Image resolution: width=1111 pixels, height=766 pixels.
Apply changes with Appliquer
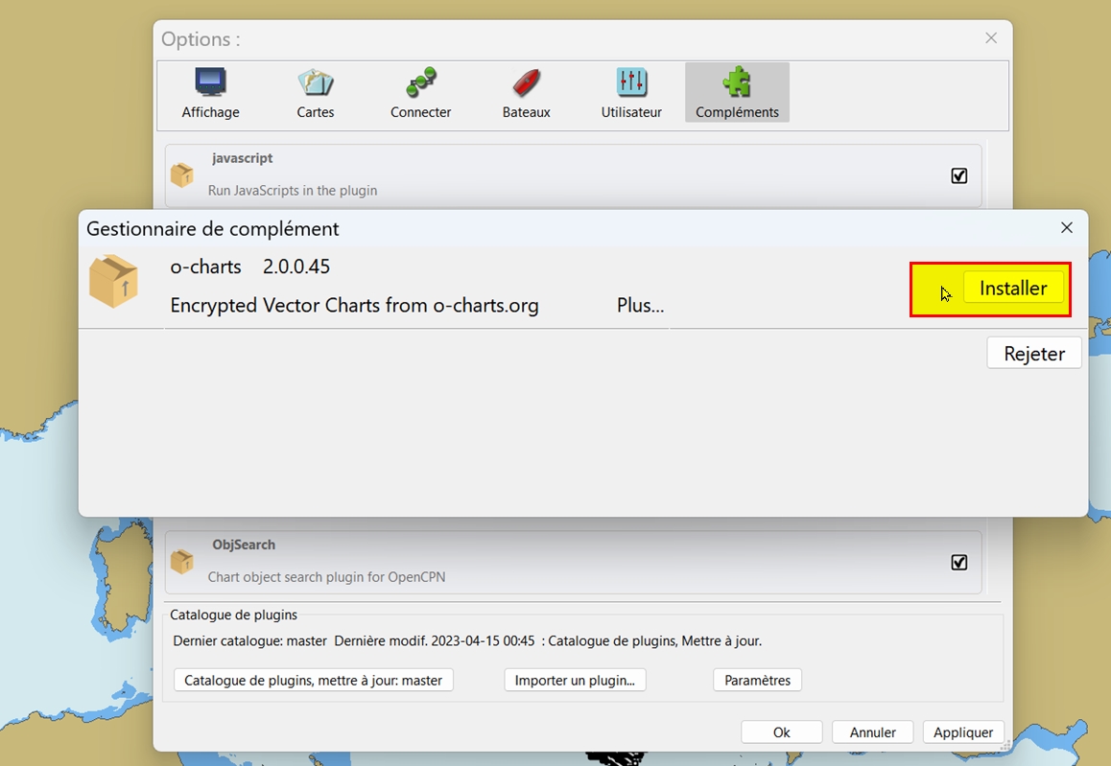[963, 732]
